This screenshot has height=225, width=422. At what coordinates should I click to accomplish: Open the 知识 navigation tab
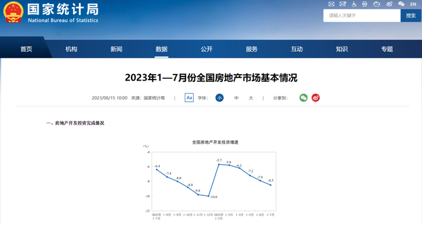coord(342,49)
